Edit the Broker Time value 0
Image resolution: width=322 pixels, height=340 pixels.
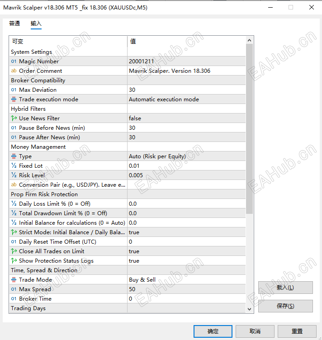pyautogui.click(x=186, y=299)
